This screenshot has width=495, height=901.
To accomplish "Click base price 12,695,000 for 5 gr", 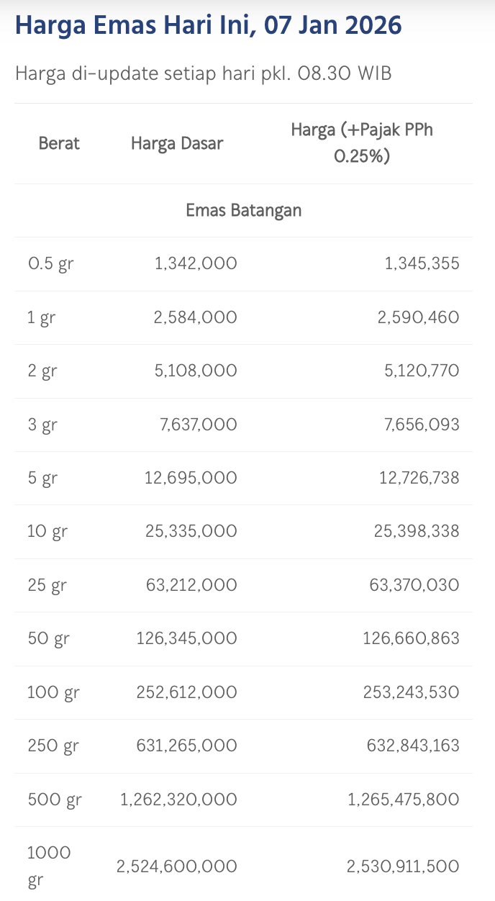I will (x=191, y=478).
